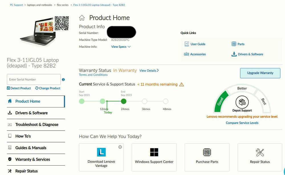Open the User Guide quick link
Screen dimensions: 285x175
(x=198, y=44)
